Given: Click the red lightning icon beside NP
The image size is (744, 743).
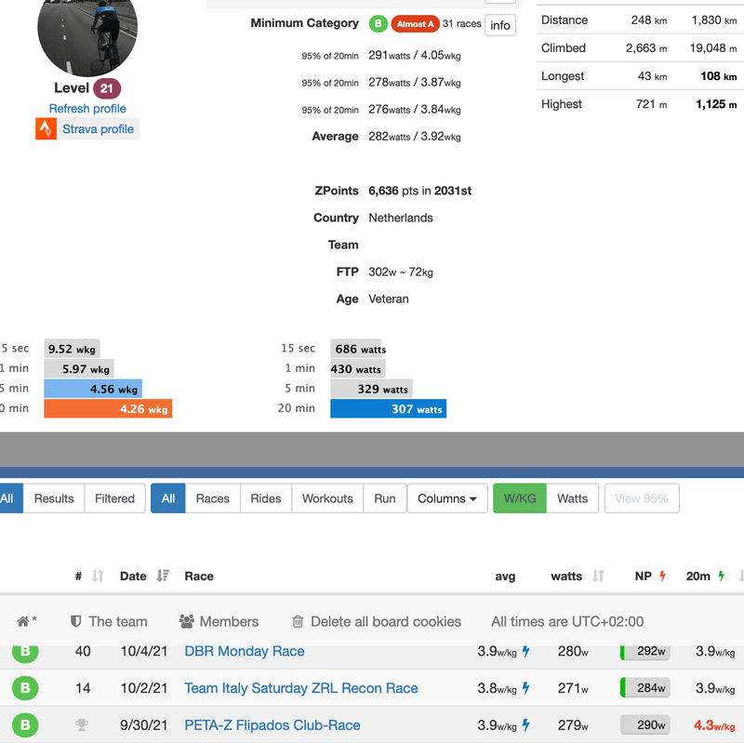Looking at the screenshot, I should (x=663, y=576).
